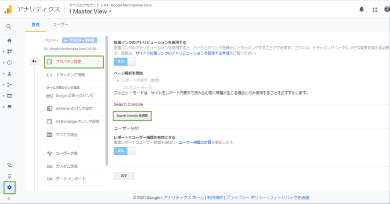Click the すべての商品 link icon
The width and height of the screenshot is (390, 204).
pos(50,135)
